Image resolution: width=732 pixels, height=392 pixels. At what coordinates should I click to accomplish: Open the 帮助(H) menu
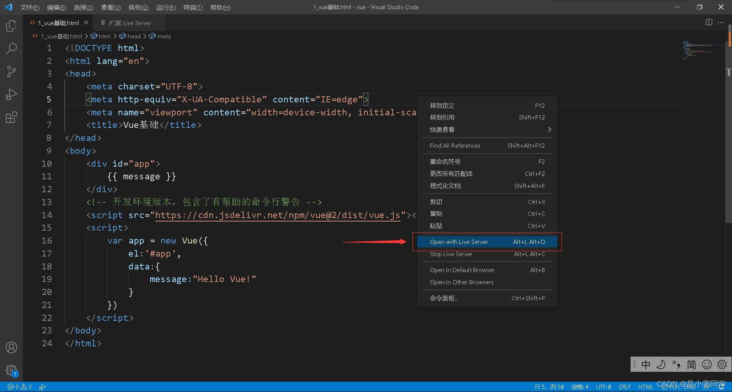220,7
